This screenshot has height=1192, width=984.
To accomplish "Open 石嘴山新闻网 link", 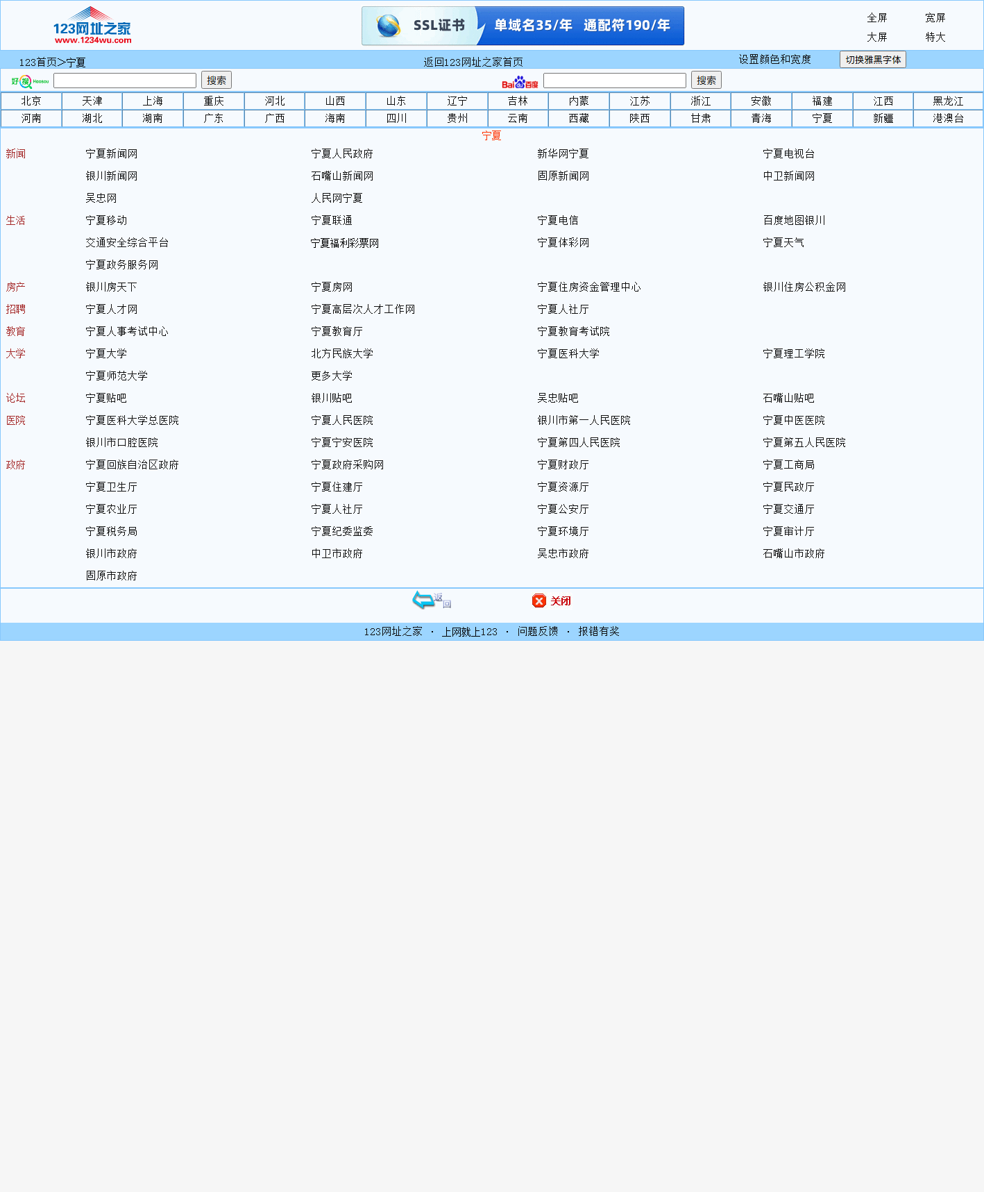I will [x=342, y=176].
